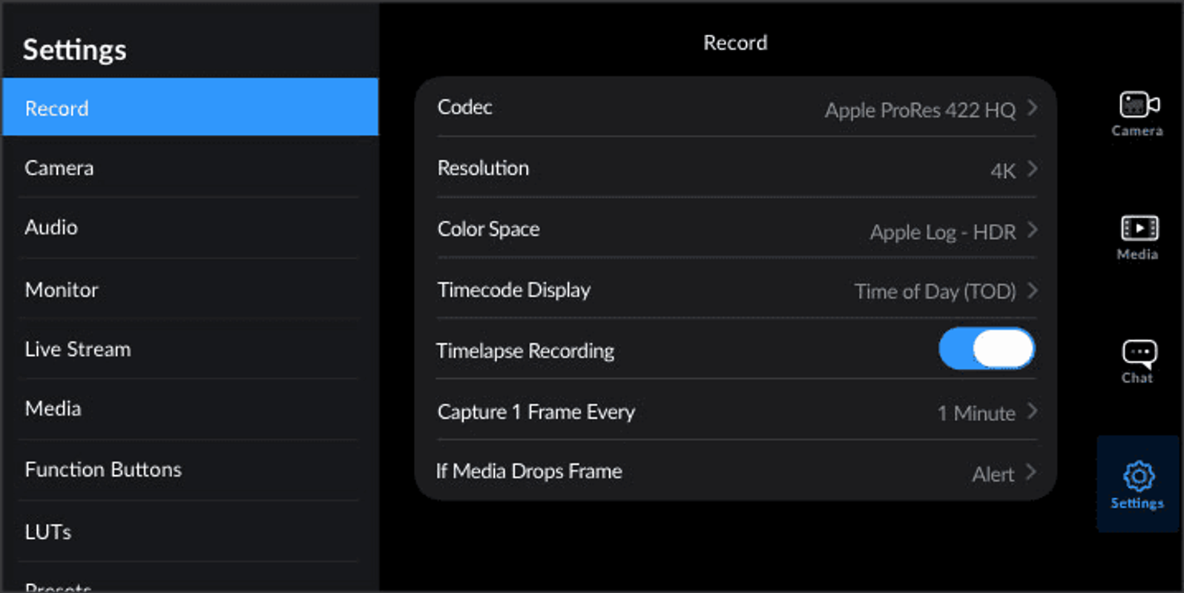Image resolution: width=1184 pixels, height=593 pixels.
Task: Click the Alert value
Action: click(x=993, y=474)
